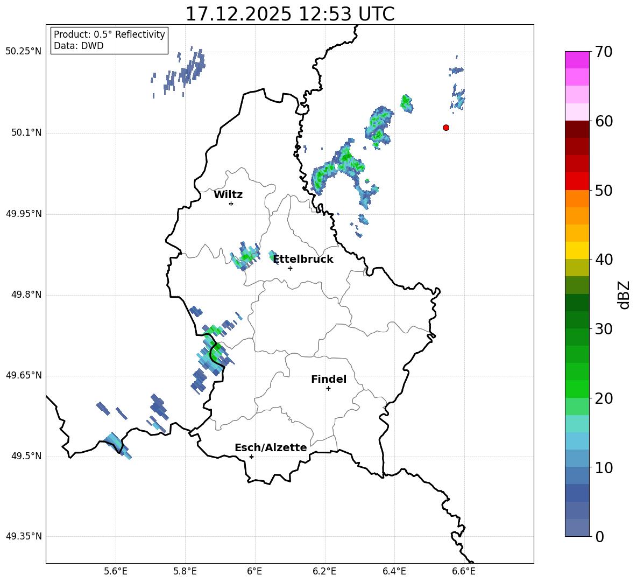Click the 40 colorbar tick label
Viewport: 637px width, 582px height.
tap(604, 260)
